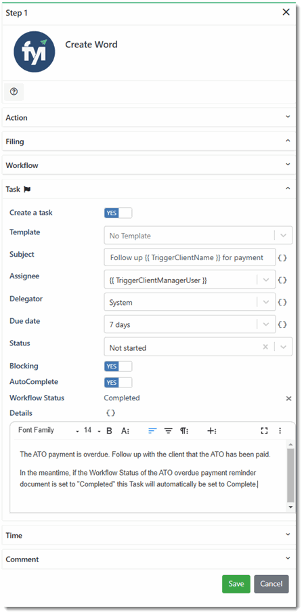304x615 pixels.
Task: Expand the Action section
Action: [x=149, y=118]
